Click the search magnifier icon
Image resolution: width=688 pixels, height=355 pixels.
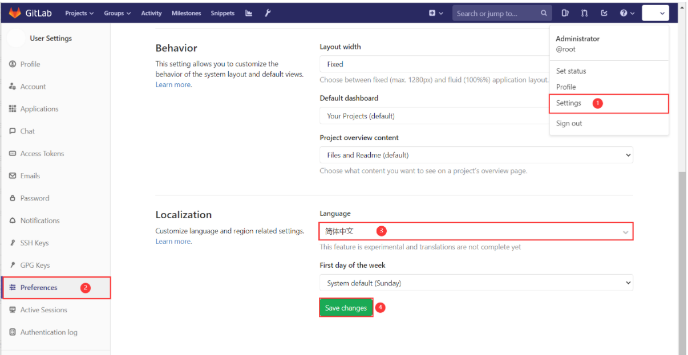[x=544, y=13]
